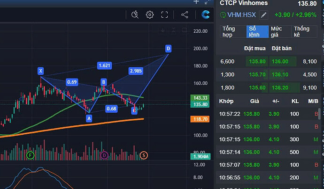The width and height of the screenshot is (324, 189).
Task: Click the 1.621 ratio label
Action: [104, 65]
